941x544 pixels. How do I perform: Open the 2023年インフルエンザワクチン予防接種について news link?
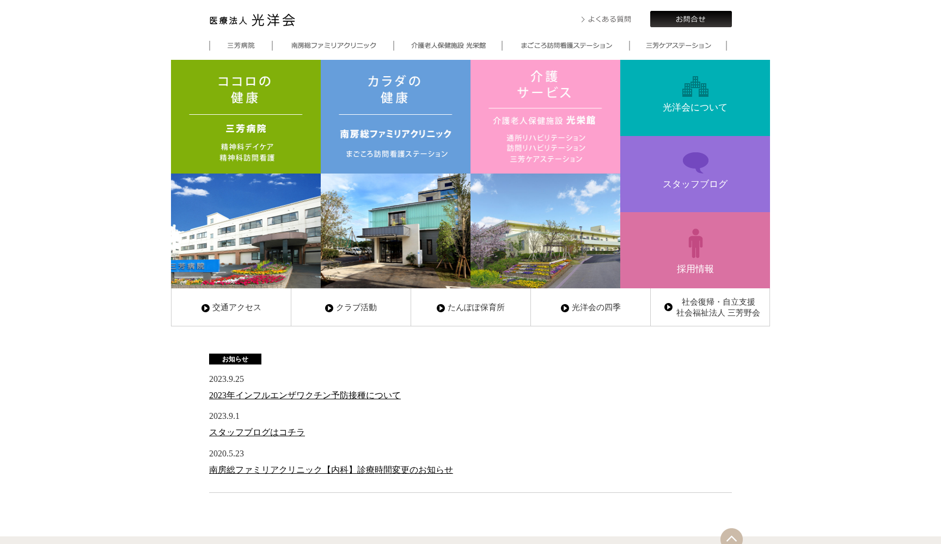tap(304, 395)
